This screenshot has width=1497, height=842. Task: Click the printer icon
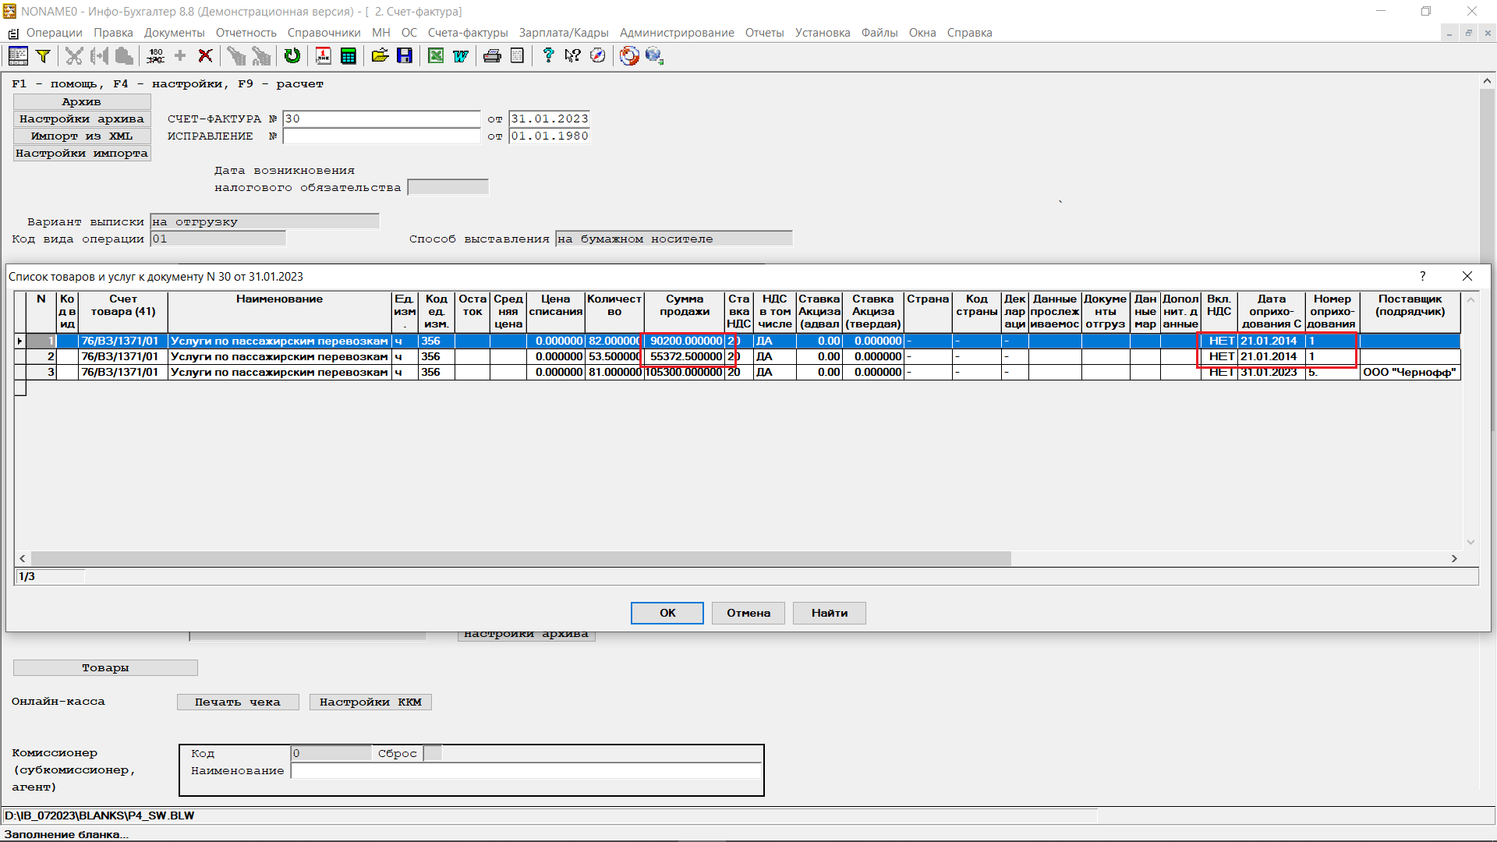[x=492, y=55]
